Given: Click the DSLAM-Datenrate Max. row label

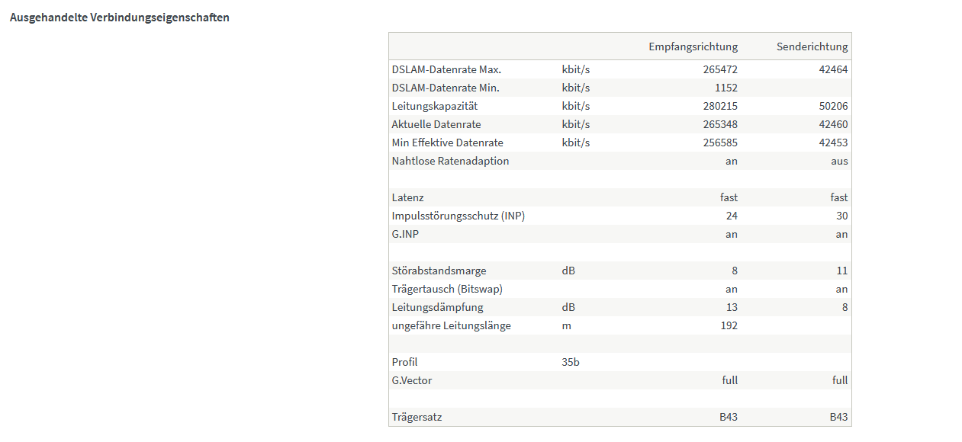Looking at the screenshot, I should click(x=446, y=69).
